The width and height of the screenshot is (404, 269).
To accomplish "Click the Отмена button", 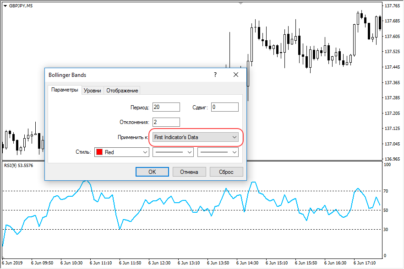I will pyautogui.click(x=189, y=172).
